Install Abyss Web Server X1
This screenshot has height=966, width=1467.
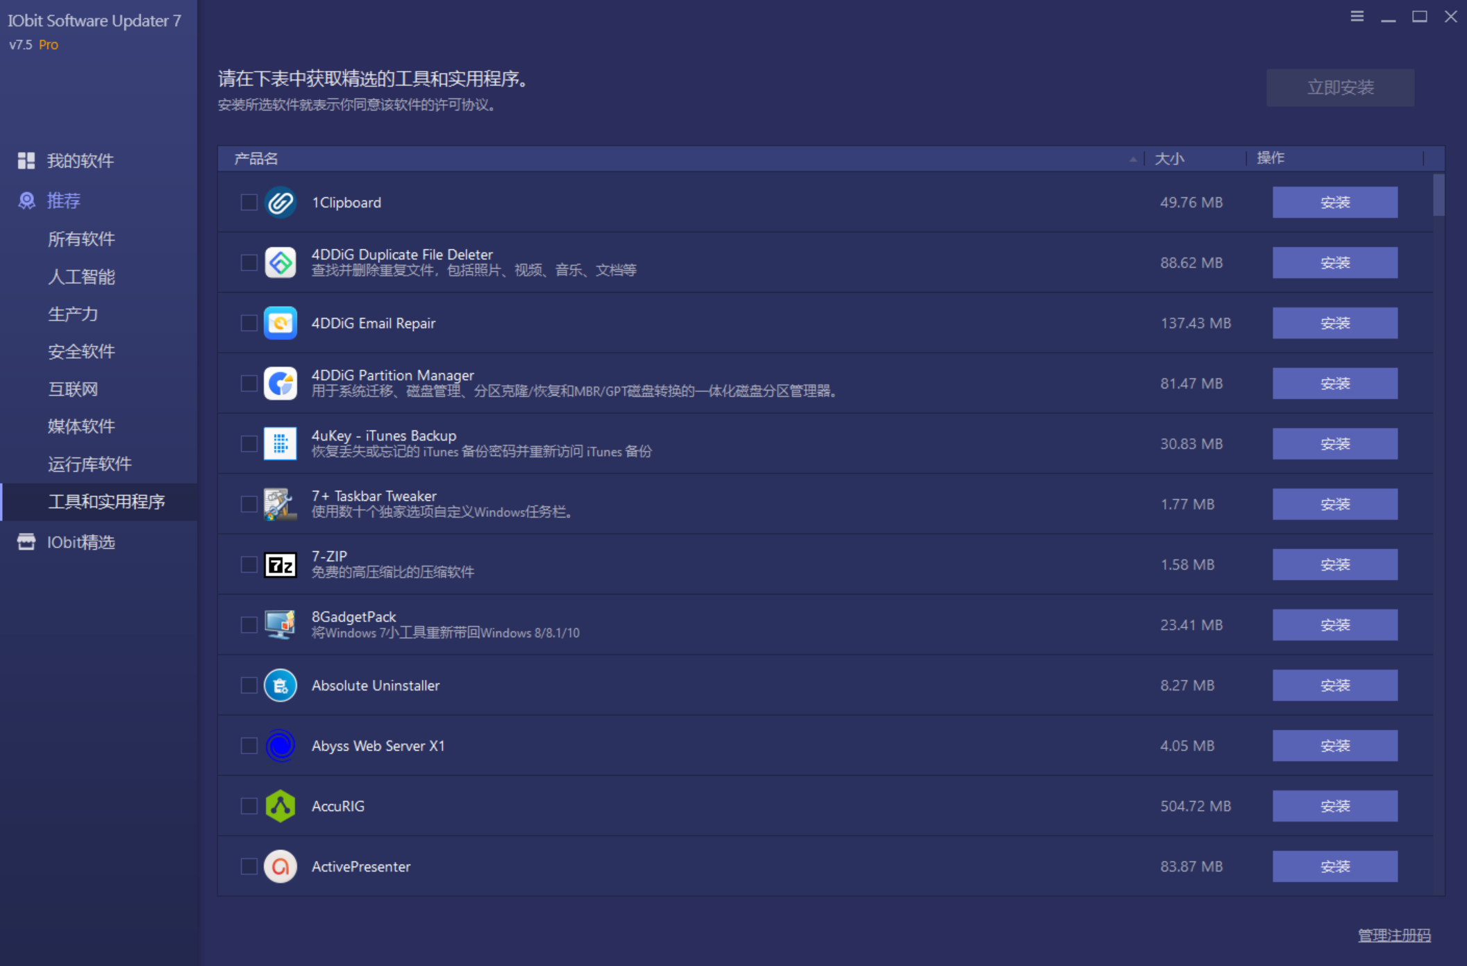tap(1335, 746)
